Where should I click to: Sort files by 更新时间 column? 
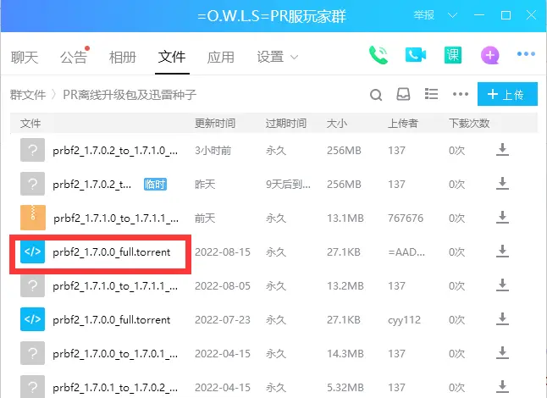(x=215, y=124)
